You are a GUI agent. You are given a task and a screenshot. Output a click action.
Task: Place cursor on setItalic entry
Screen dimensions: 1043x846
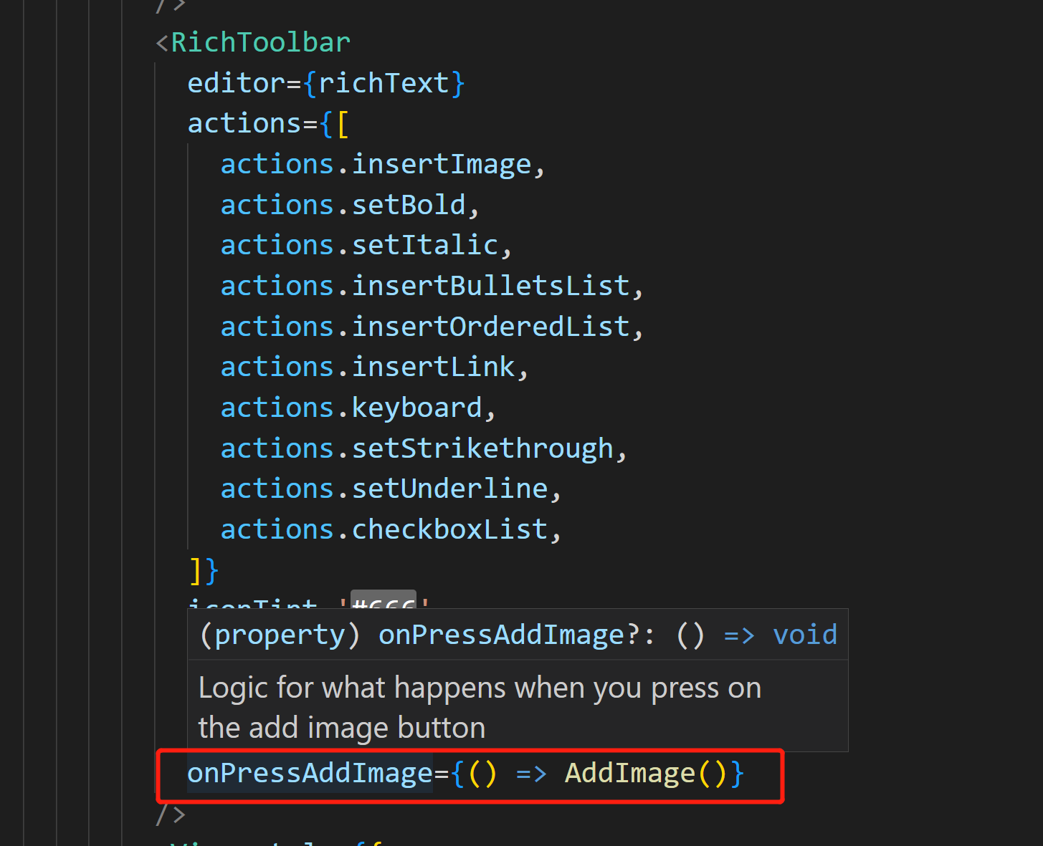point(425,246)
